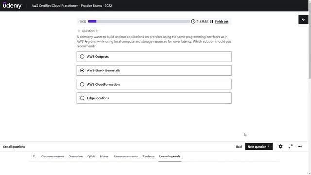Click Finish test link
This screenshot has height=175, width=311.
tap(222, 21)
